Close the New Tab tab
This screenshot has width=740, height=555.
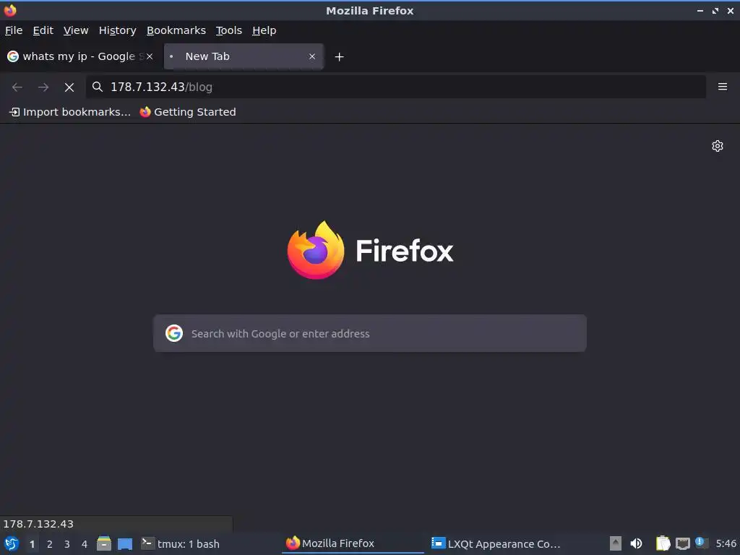point(312,56)
